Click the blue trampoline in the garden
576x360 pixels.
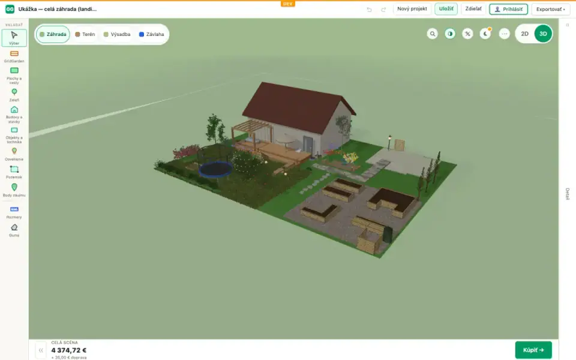pyautogui.click(x=215, y=169)
